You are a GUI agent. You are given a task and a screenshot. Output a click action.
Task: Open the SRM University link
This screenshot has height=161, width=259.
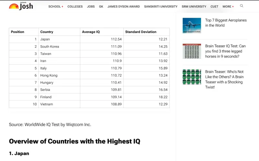click(x=194, y=6)
